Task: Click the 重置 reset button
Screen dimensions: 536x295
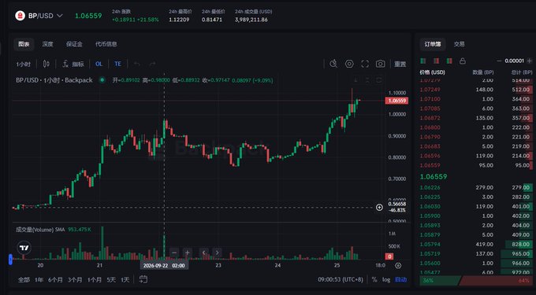Action: click(400, 65)
